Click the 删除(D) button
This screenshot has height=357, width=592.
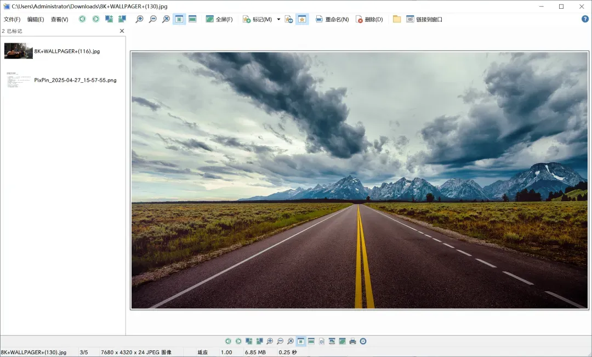pyautogui.click(x=369, y=19)
